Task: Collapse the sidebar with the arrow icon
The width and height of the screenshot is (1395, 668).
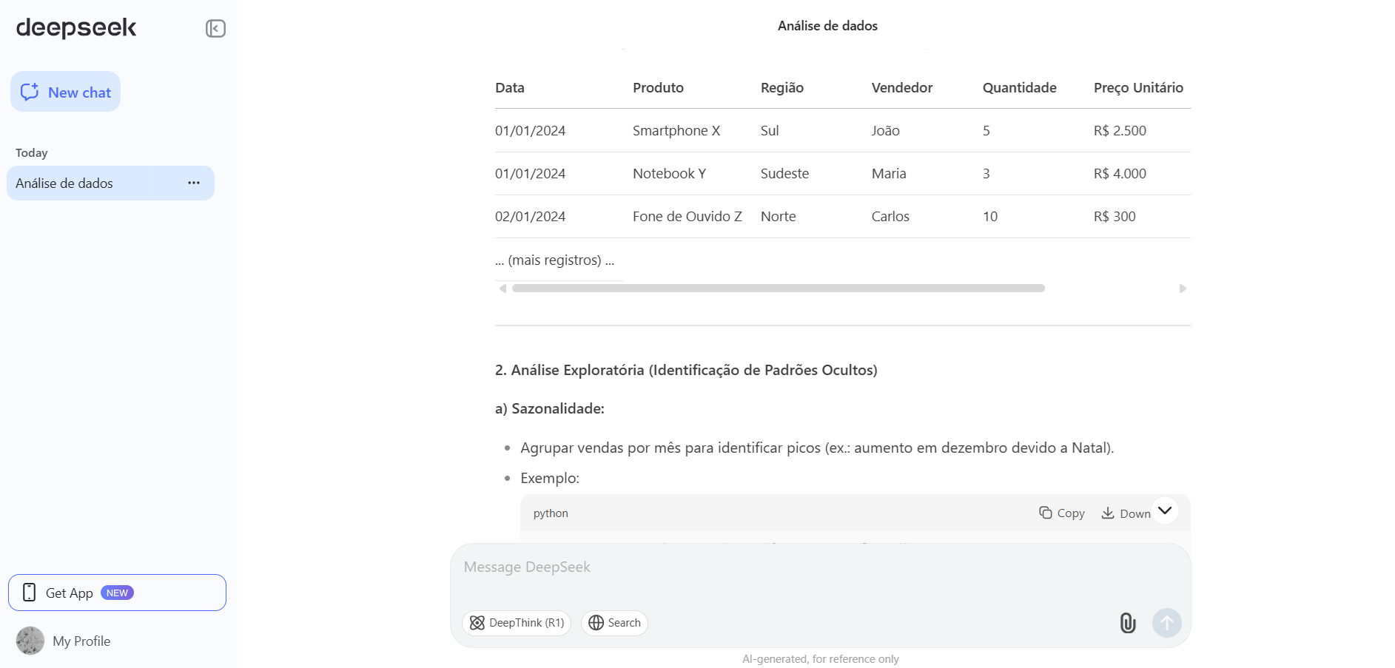Action: pyautogui.click(x=215, y=28)
